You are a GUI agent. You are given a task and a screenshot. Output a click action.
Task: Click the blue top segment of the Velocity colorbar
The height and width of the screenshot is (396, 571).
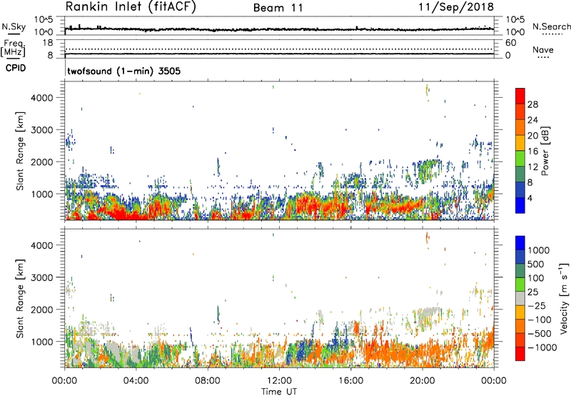520,243
